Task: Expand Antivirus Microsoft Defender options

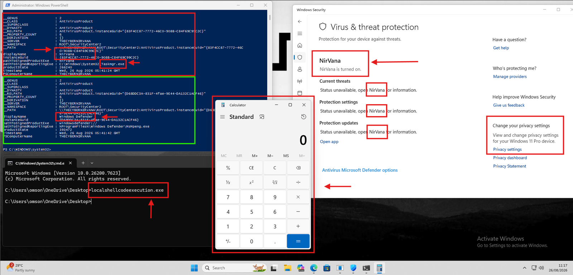Action: (x=360, y=170)
